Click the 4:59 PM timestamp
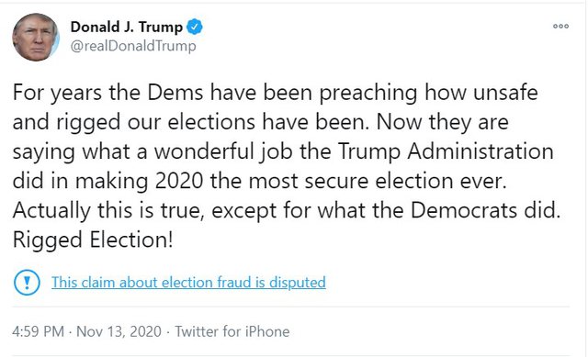 pyautogui.click(x=38, y=331)
